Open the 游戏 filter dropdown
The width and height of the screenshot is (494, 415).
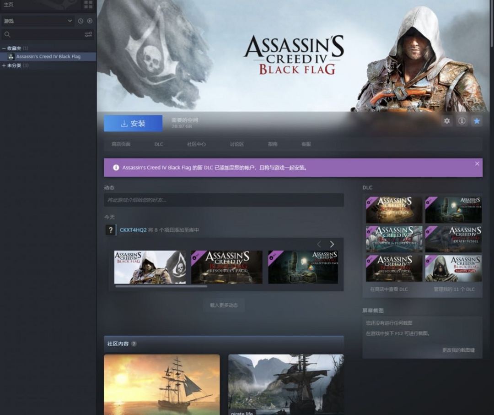(38, 21)
